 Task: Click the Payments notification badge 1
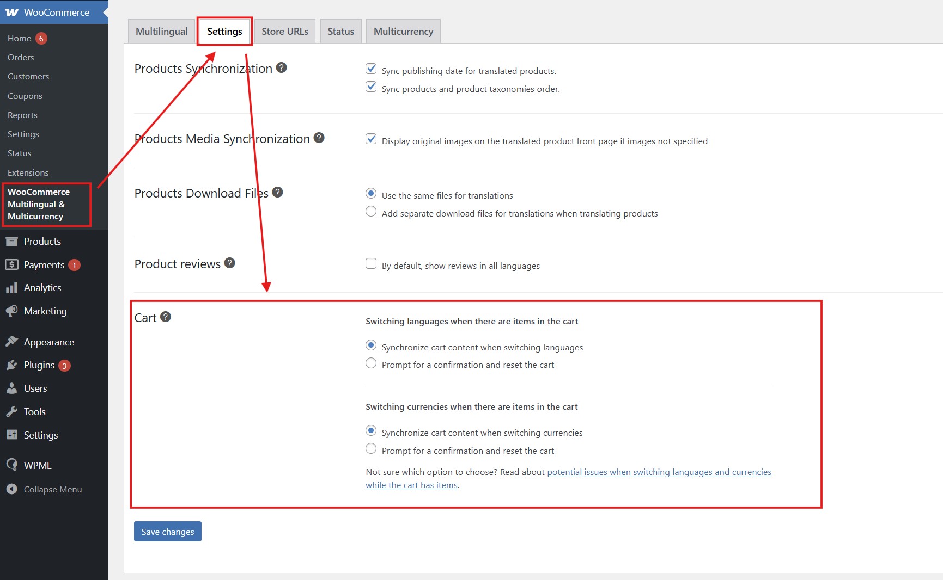click(75, 265)
